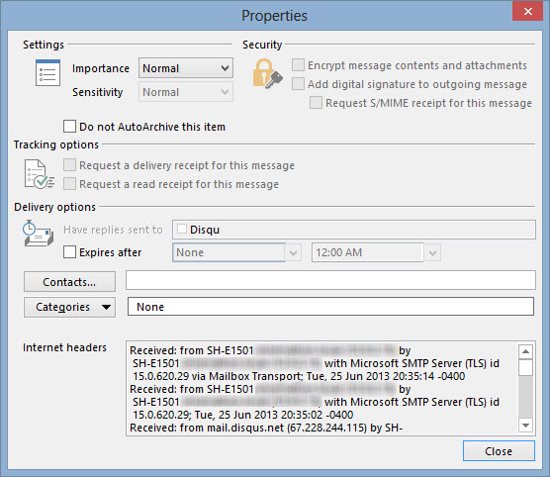Close the Properties dialog with red X
The image size is (550, 477).
pyautogui.click(x=527, y=11)
